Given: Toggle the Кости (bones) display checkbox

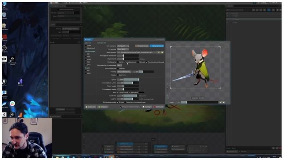Looking at the screenshot, I should (x=118, y=62).
